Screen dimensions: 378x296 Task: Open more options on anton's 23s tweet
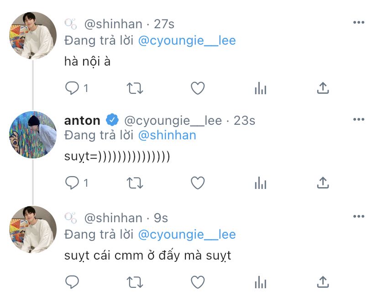click(359, 119)
